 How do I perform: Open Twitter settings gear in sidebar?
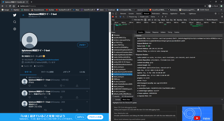(15, 29)
